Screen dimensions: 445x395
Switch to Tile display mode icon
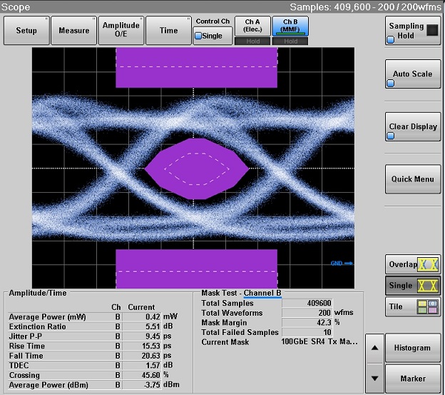click(x=429, y=307)
